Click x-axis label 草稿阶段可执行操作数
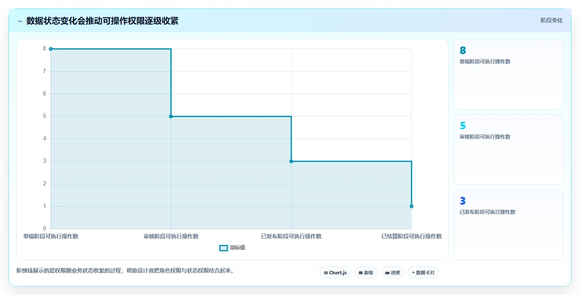 [51, 236]
